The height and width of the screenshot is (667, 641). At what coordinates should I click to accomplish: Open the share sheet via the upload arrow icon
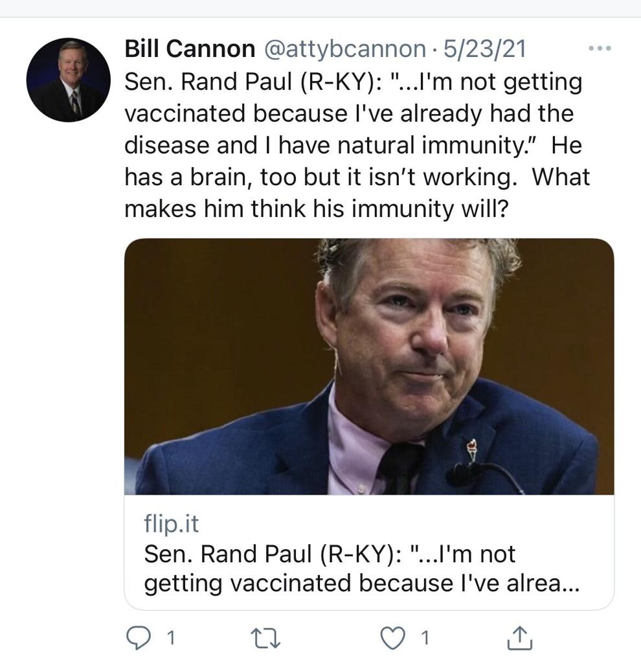tap(519, 638)
